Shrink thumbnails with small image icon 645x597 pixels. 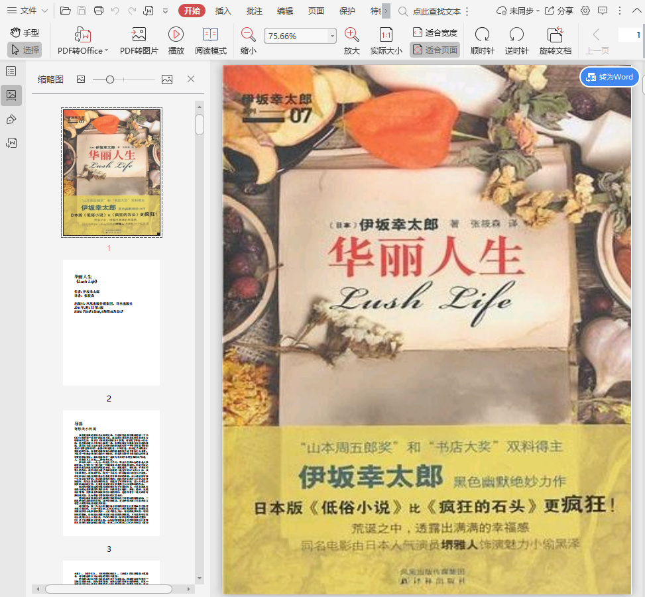point(81,80)
